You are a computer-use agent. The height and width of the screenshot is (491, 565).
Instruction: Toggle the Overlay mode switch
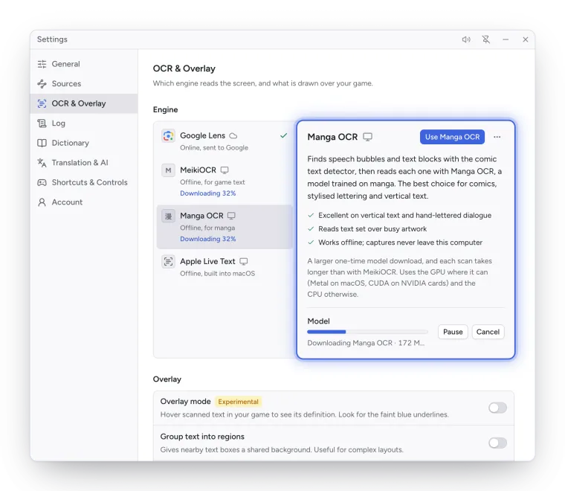click(x=497, y=408)
